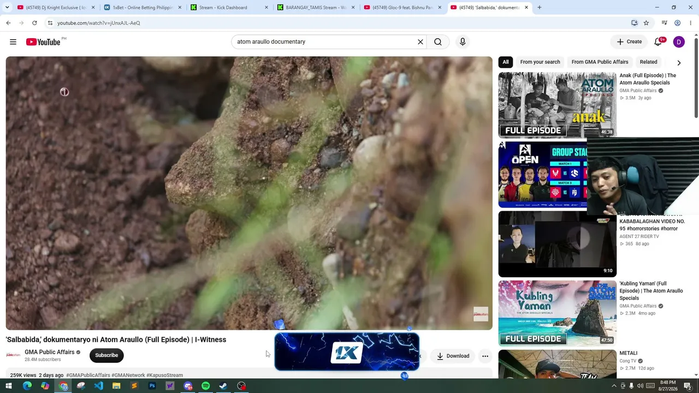Open the GMA Public Affairs channel avatar
Screen dimensions: 699x393
[13, 355]
